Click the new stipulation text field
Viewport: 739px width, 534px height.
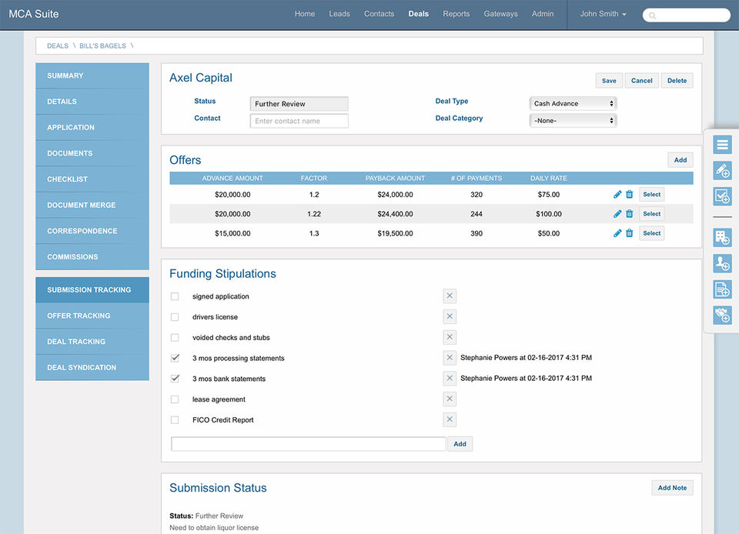tap(308, 443)
